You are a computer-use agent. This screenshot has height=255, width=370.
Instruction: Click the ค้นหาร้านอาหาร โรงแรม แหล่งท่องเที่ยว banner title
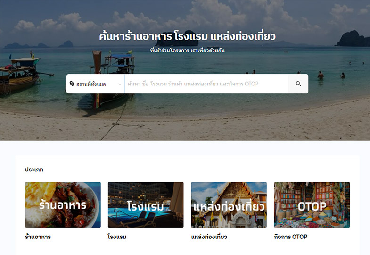click(188, 36)
